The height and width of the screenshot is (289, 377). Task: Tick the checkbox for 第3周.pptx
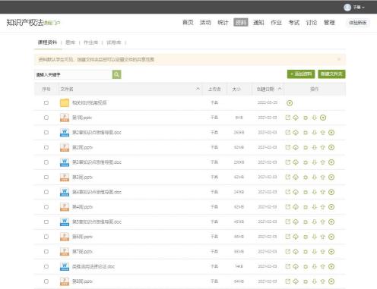[46, 177]
